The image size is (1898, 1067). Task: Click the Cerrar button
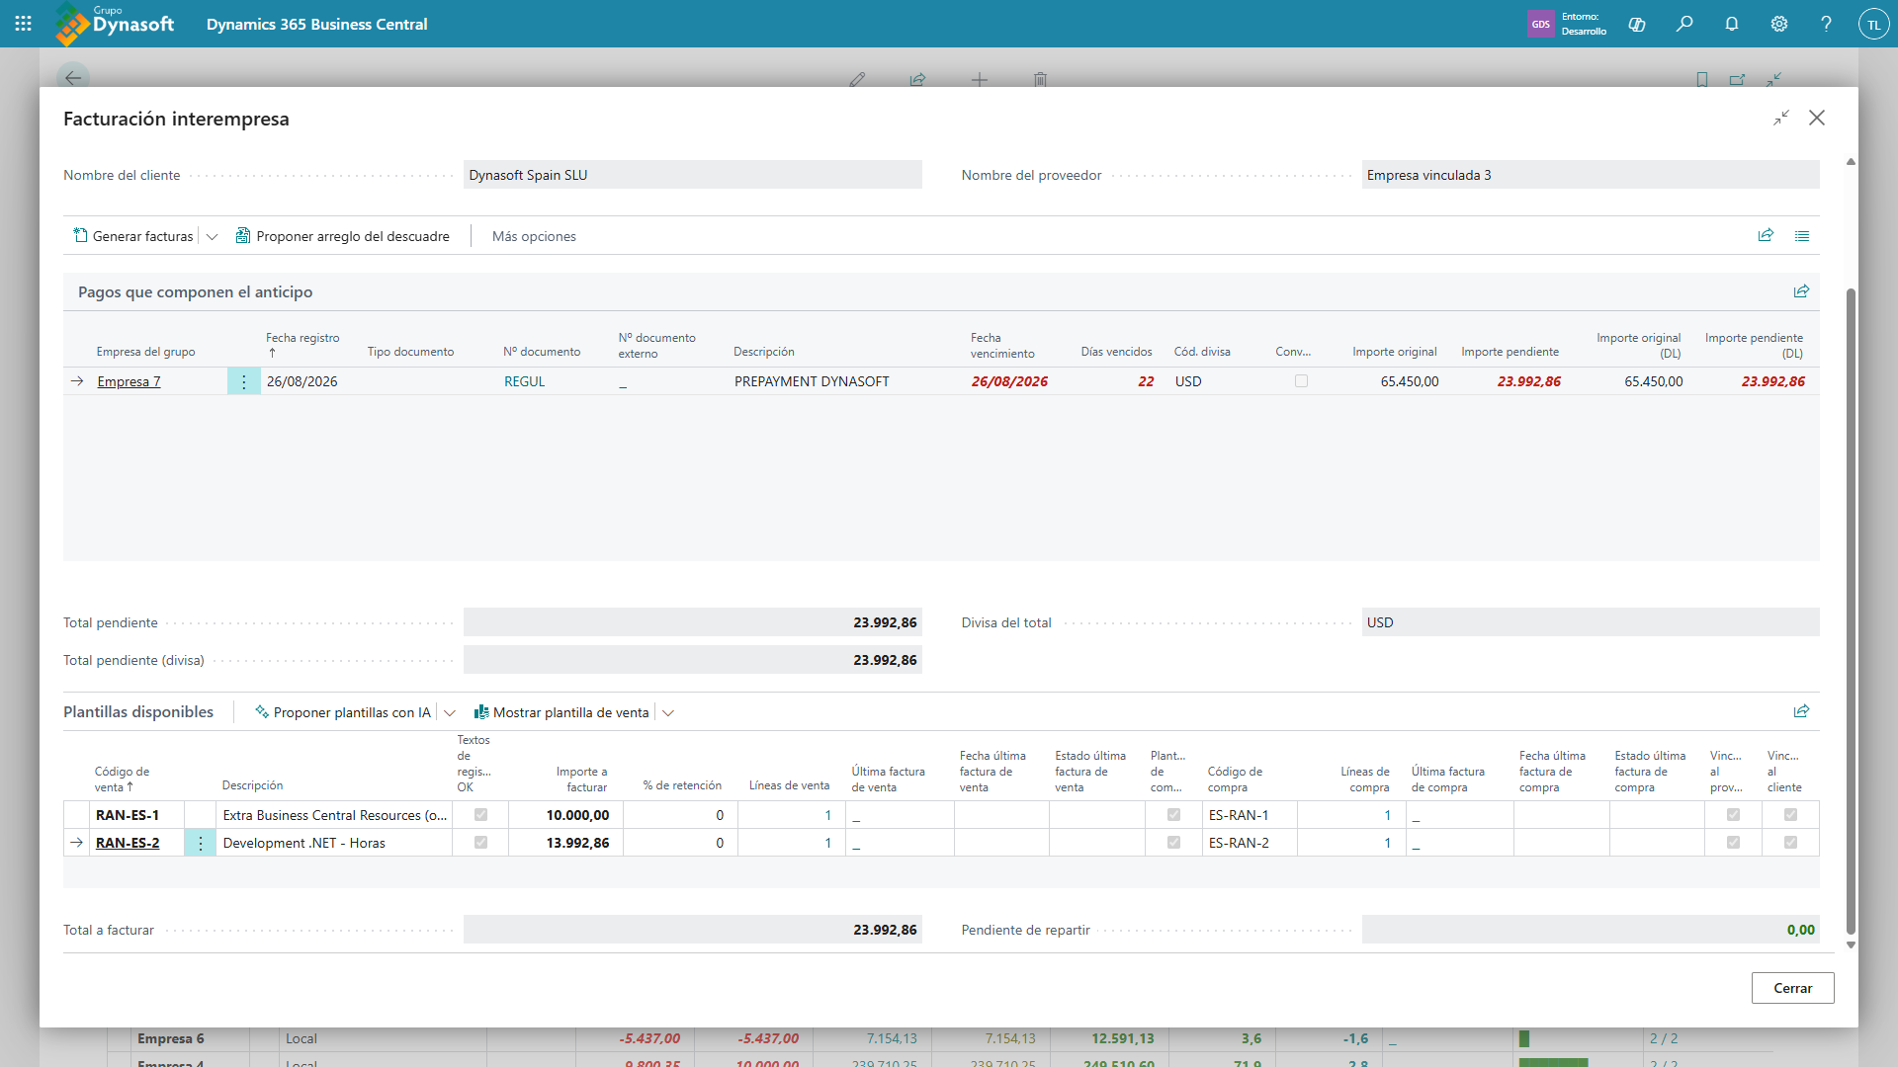(1792, 988)
